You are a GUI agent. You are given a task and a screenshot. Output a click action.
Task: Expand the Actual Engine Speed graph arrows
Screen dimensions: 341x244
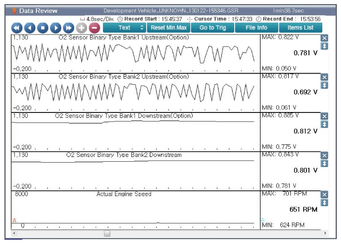[324, 202]
